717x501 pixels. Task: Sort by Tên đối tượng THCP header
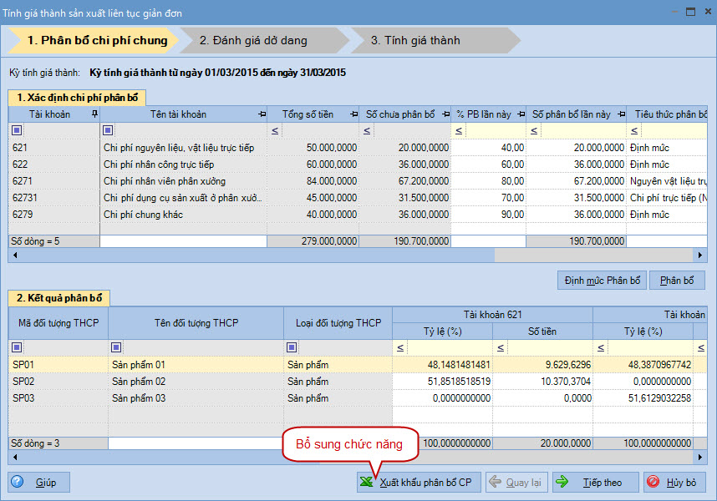coord(196,323)
